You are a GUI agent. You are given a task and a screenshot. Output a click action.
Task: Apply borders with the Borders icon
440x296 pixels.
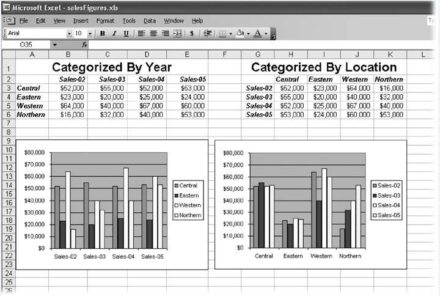222,34
